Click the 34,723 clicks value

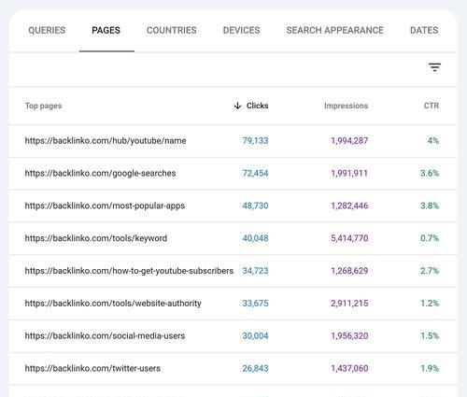(255, 271)
